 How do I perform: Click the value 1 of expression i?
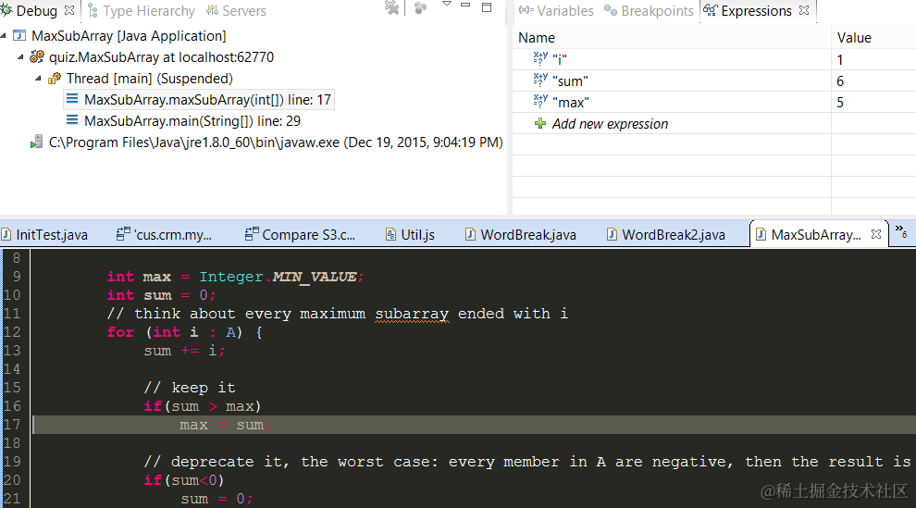[840, 60]
